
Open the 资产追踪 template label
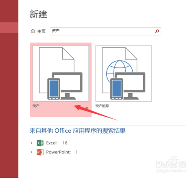[102, 106]
